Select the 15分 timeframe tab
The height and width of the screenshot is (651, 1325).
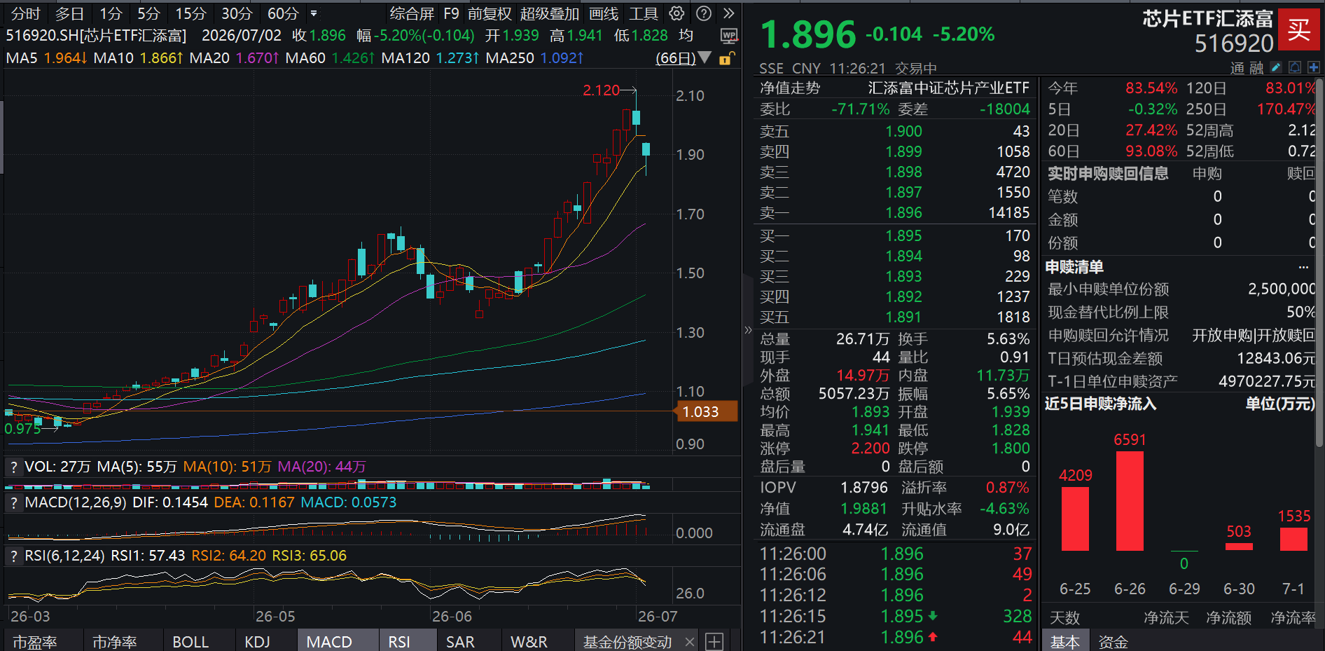pyautogui.click(x=191, y=13)
